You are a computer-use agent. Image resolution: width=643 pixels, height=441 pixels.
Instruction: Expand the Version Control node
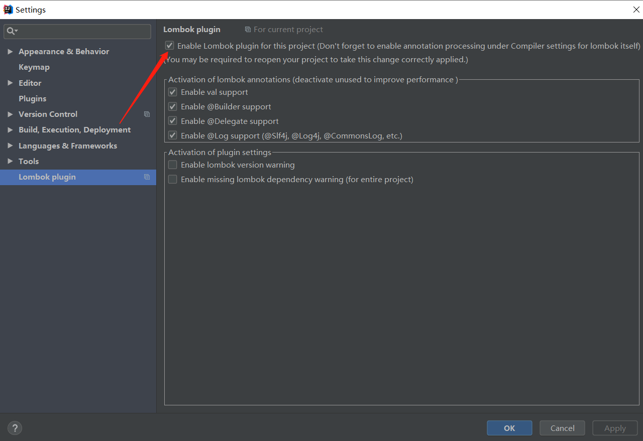[10, 114]
